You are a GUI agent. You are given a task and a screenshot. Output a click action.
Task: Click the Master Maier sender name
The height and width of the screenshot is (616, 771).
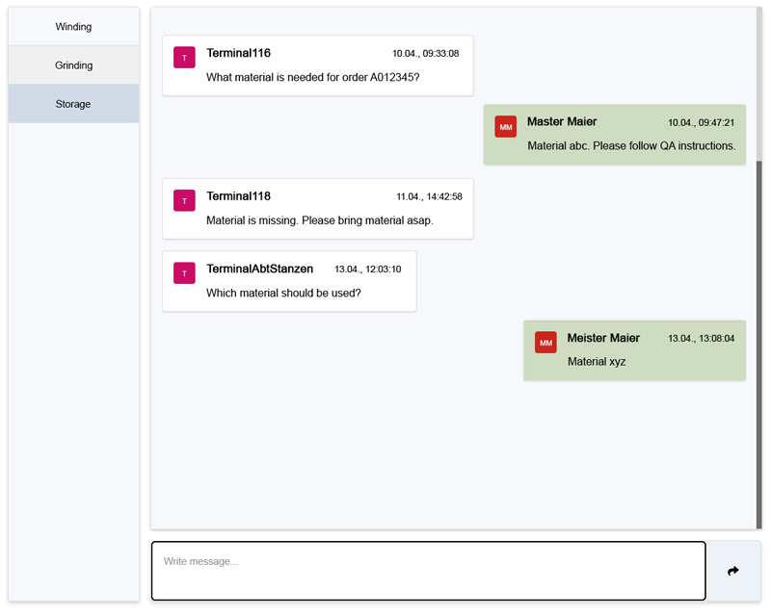coord(561,121)
